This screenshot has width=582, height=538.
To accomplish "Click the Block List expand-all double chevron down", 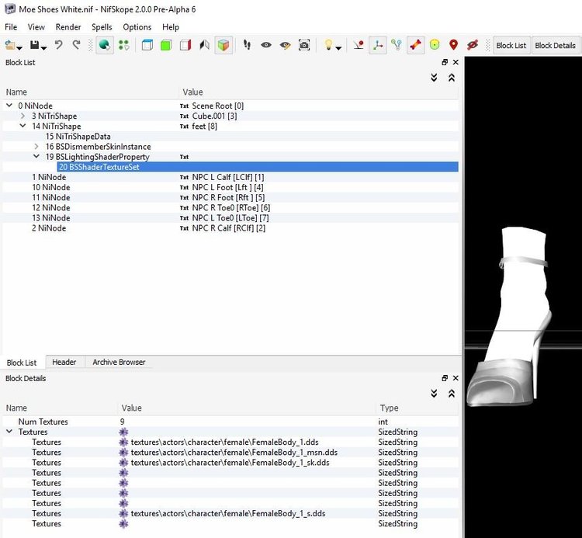I will (x=434, y=78).
